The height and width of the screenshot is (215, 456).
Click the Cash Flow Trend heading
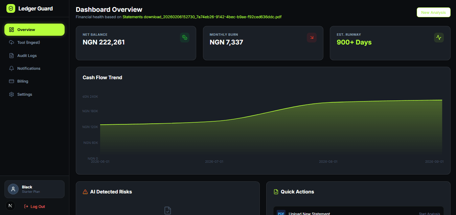pos(102,78)
